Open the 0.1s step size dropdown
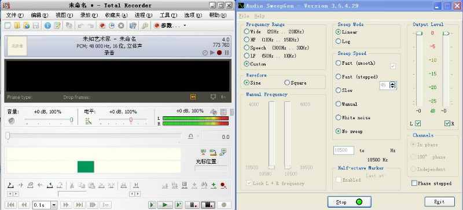 (54, 205)
